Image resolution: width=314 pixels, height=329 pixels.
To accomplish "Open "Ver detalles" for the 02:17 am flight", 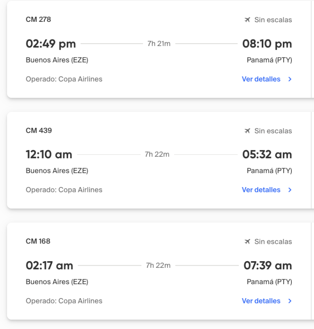I will [261, 301].
